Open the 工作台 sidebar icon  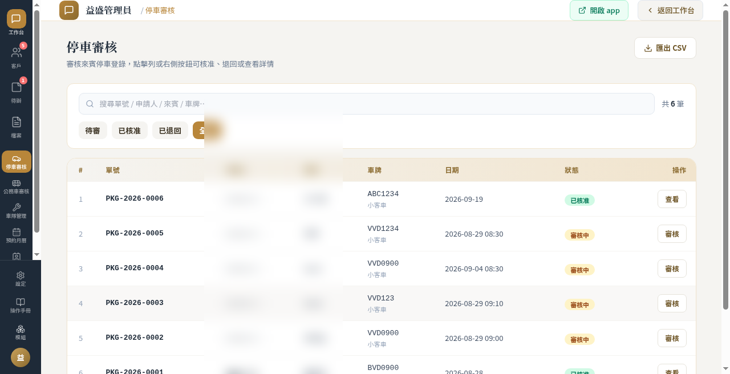[16, 23]
